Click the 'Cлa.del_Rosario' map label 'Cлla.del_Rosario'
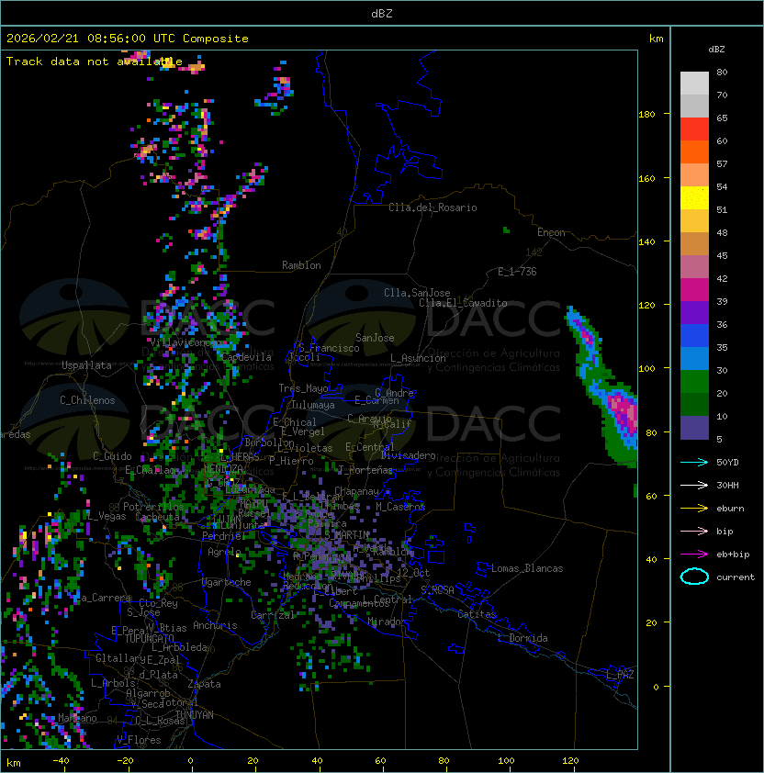764x773 pixels. point(433,207)
